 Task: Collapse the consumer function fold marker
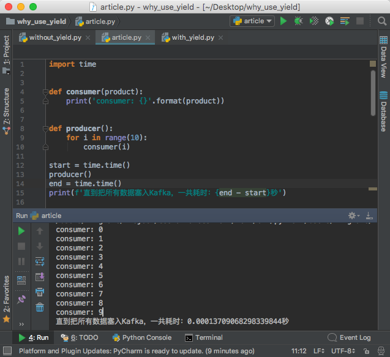[x=45, y=92]
